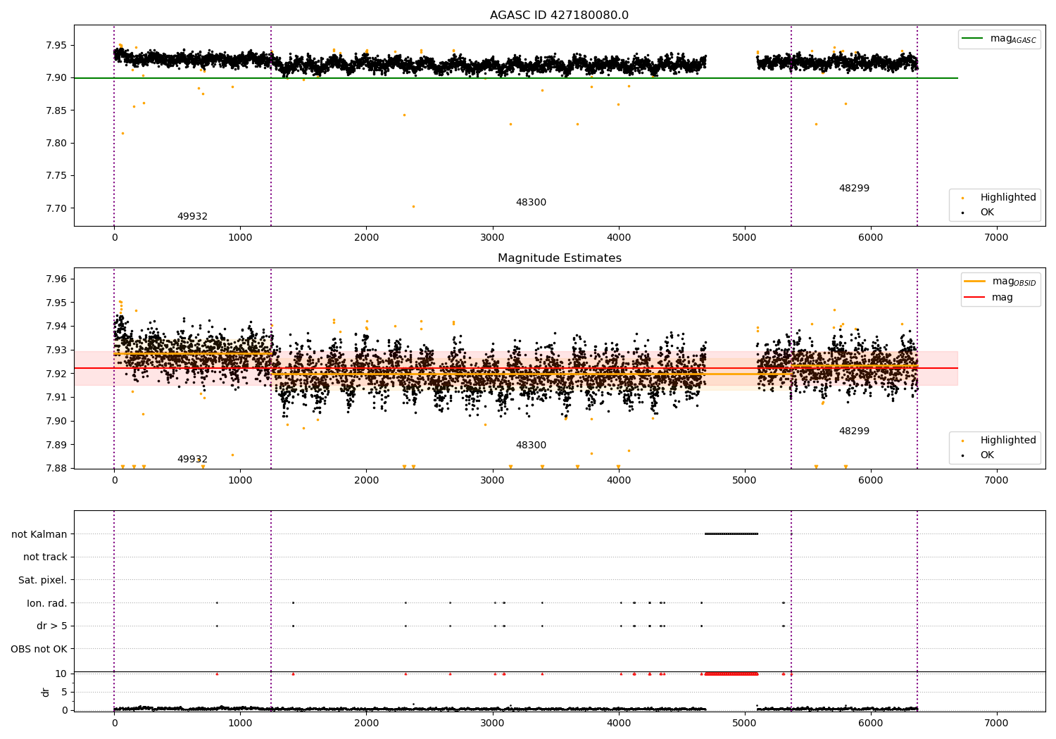Image resolution: width=1056 pixels, height=739 pixels.
Task: Select "Highlighted" in the Magnitude Estimates legend
Action: click(x=1008, y=441)
